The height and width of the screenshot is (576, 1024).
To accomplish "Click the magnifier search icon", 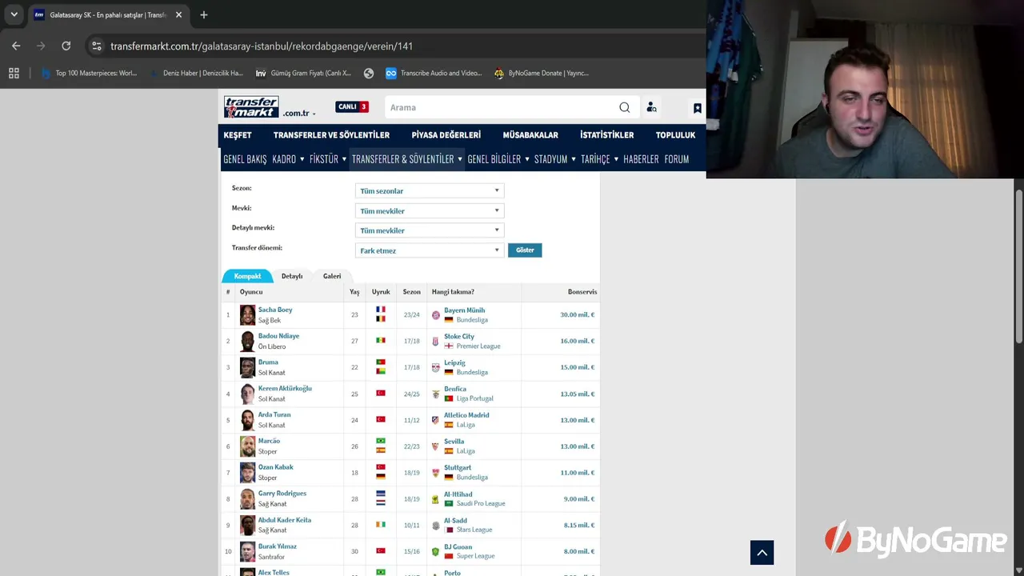I will [x=625, y=107].
